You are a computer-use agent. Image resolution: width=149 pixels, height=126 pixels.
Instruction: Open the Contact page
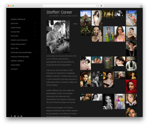click(14, 69)
